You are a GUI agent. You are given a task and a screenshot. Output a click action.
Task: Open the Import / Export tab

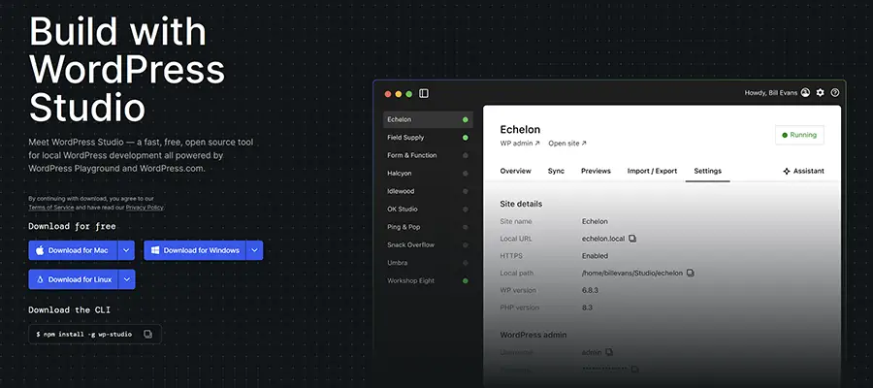coord(652,171)
